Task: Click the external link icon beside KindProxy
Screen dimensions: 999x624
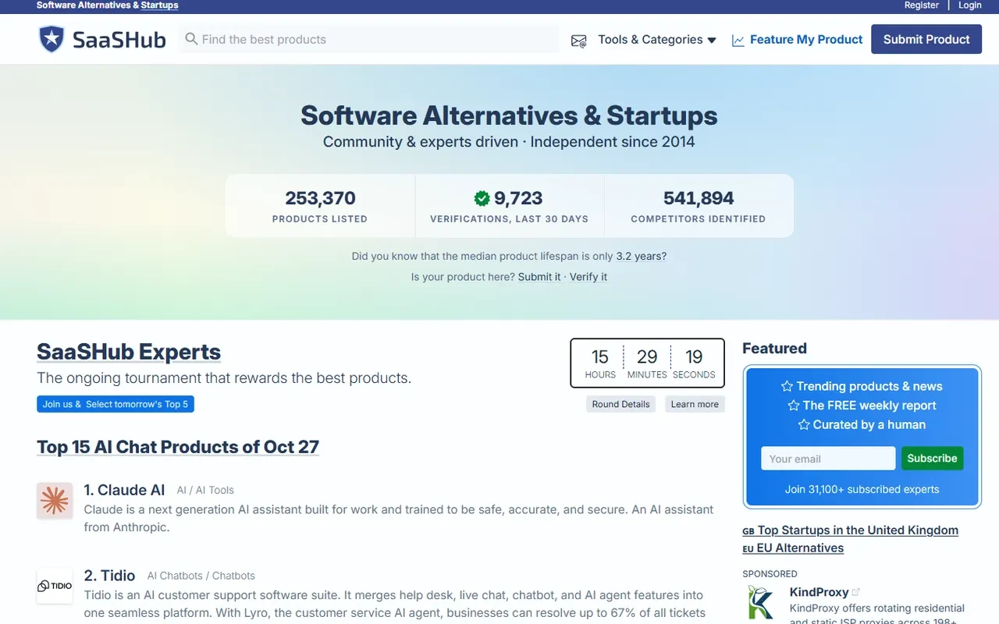Action: pos(856,593)
